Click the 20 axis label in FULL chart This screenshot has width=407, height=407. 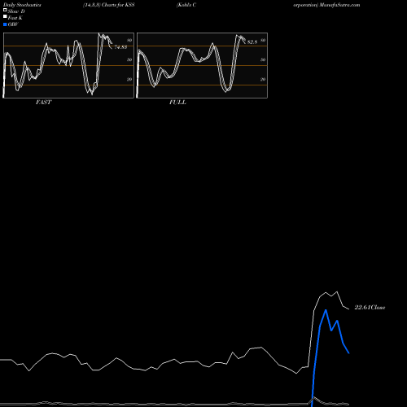coord(263,79)
